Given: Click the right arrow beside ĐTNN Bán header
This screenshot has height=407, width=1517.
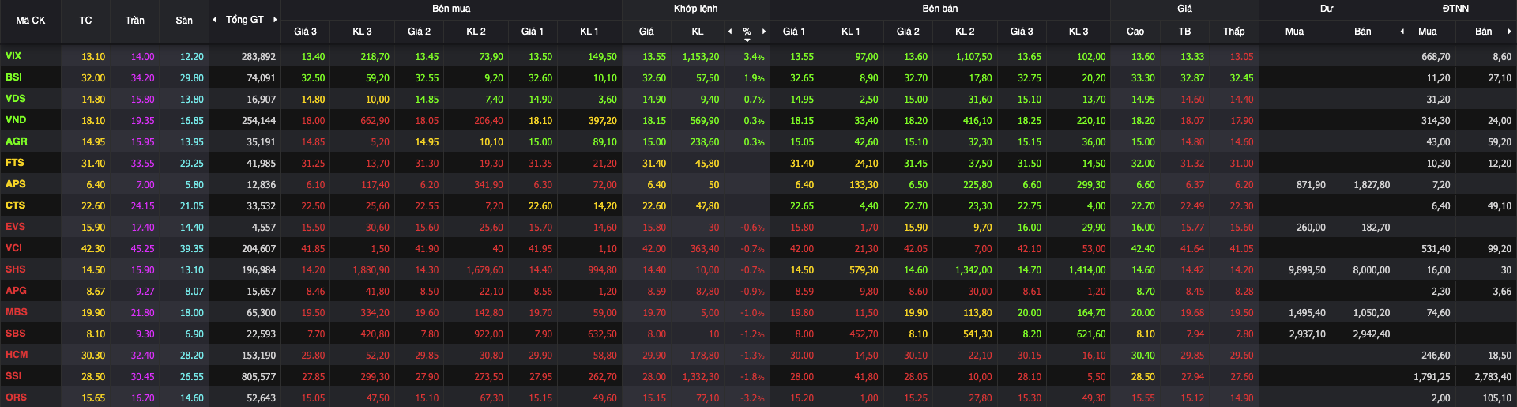Looking at the screenshot, I should (x=1509, y=32).
